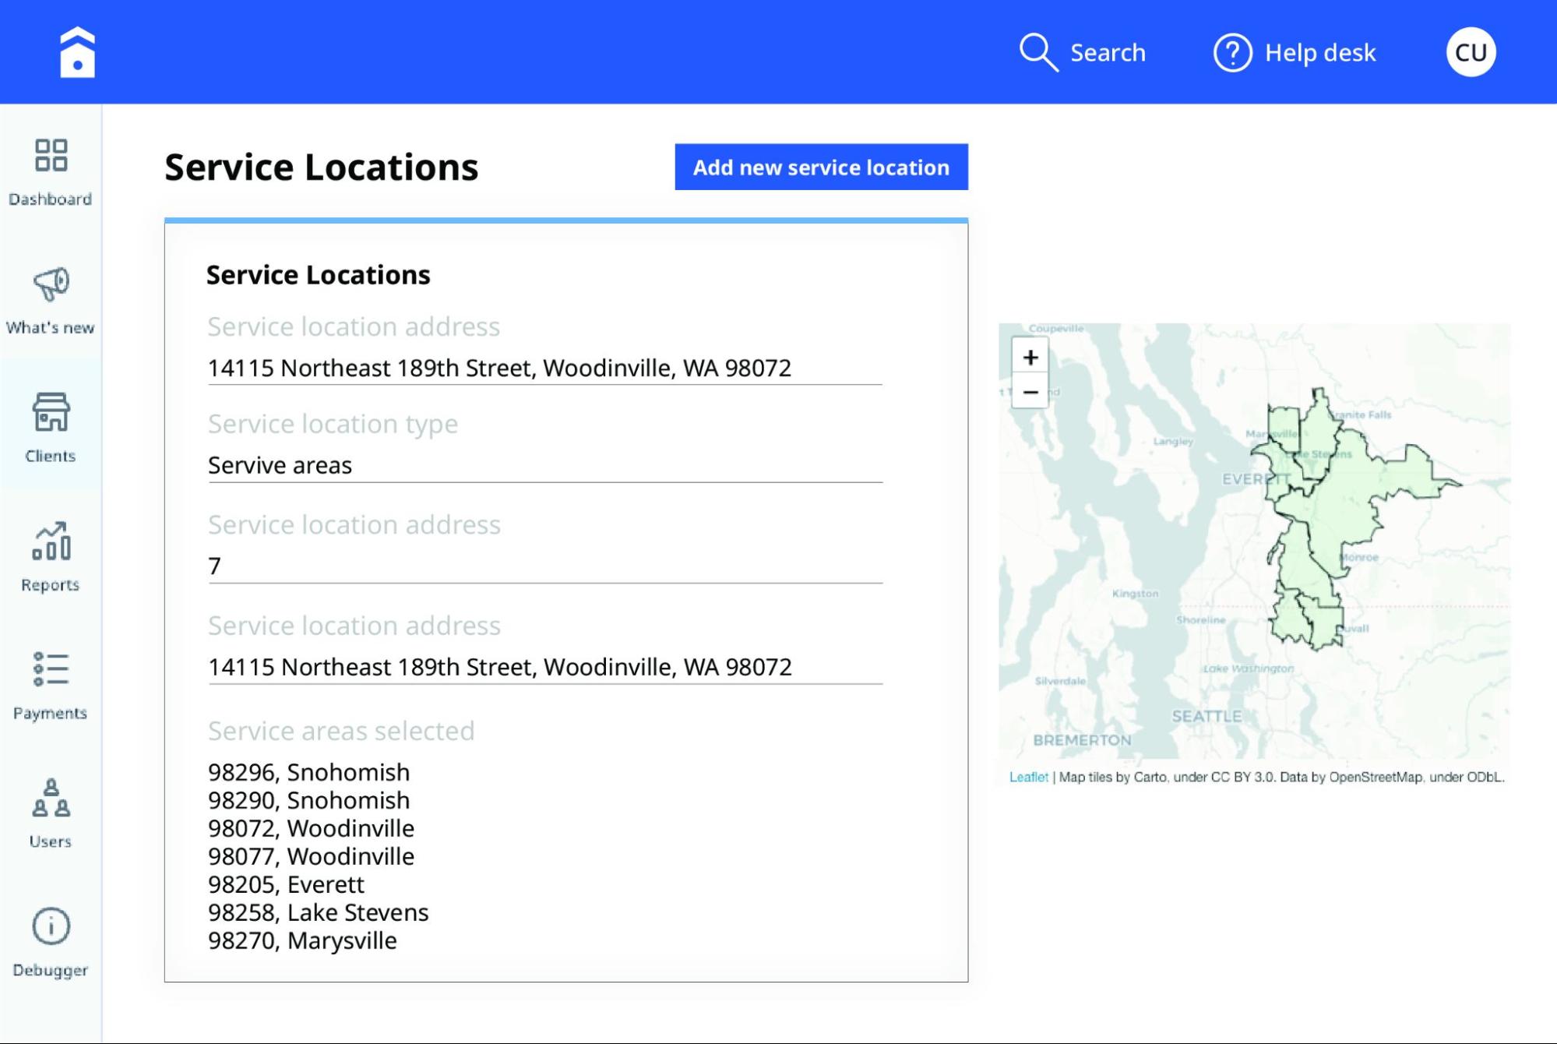Click the Service Locations page heading
Image resolution: width=1557 pixels, height=1044 pixels.
point(321,167)
